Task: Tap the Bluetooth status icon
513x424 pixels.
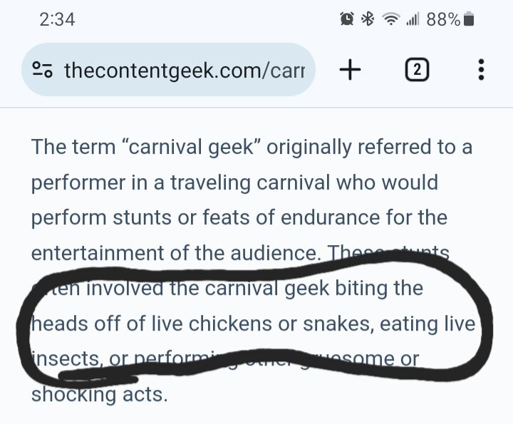Action: tap(368, 19)
